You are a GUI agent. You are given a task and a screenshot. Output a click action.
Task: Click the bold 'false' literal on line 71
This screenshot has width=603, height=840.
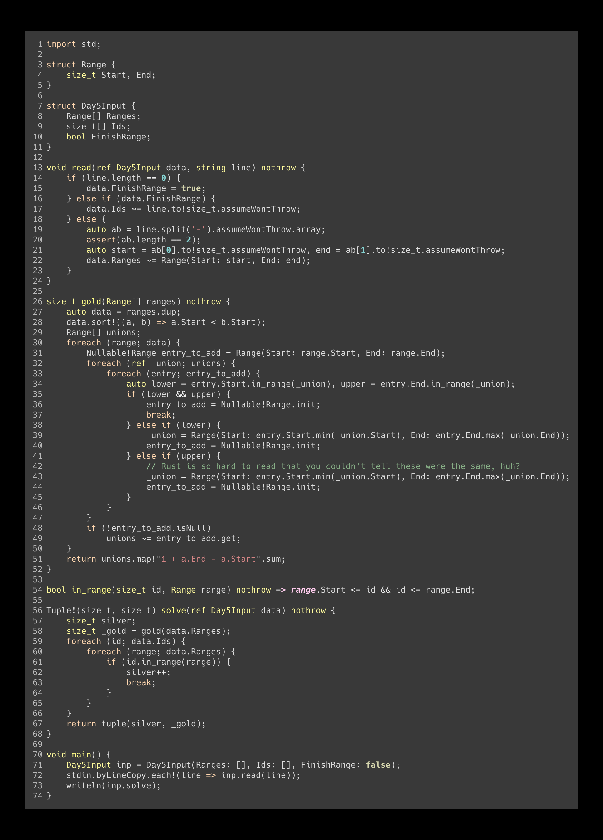pos(378,765)
